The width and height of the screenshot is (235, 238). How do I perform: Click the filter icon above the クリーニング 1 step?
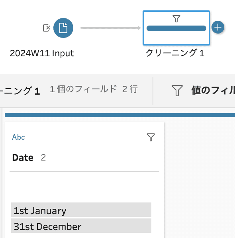(176, 19)
